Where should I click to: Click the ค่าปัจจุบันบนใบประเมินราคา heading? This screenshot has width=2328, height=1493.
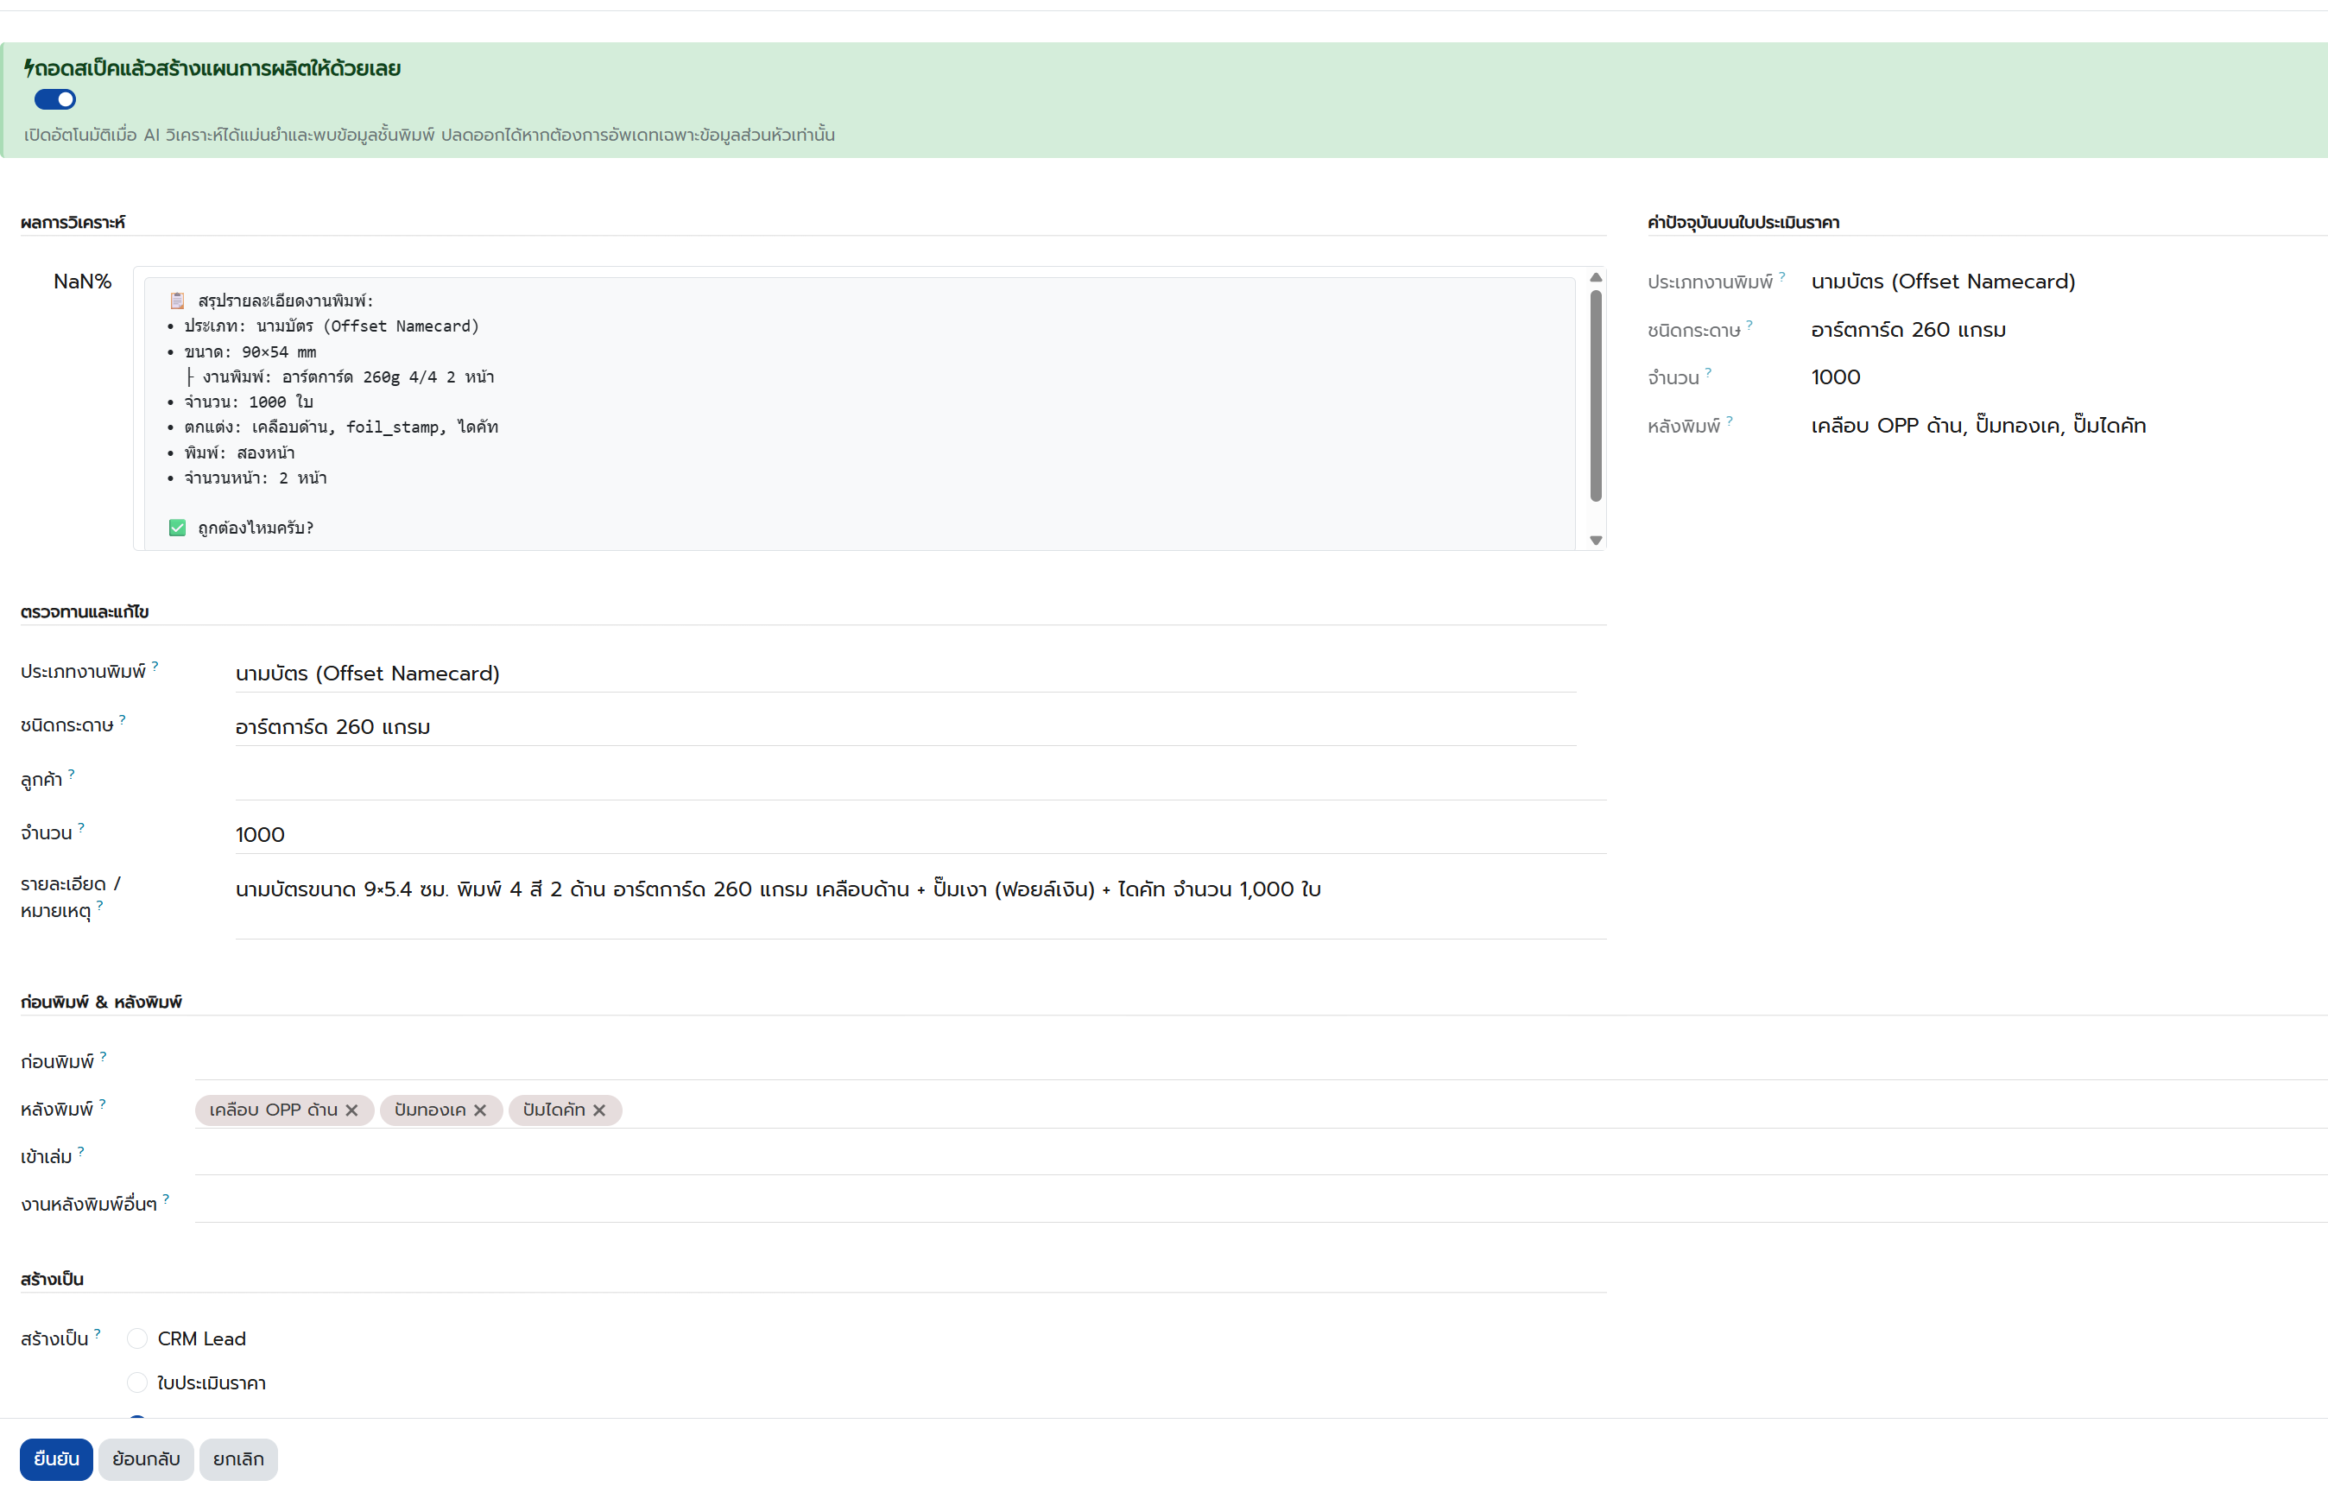(1743, 222)
